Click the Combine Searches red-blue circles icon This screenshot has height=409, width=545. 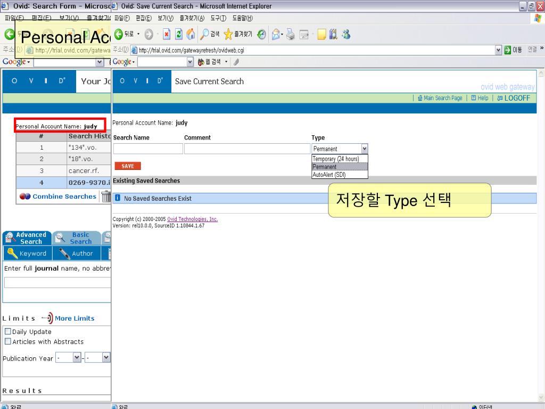click(25, 196)
